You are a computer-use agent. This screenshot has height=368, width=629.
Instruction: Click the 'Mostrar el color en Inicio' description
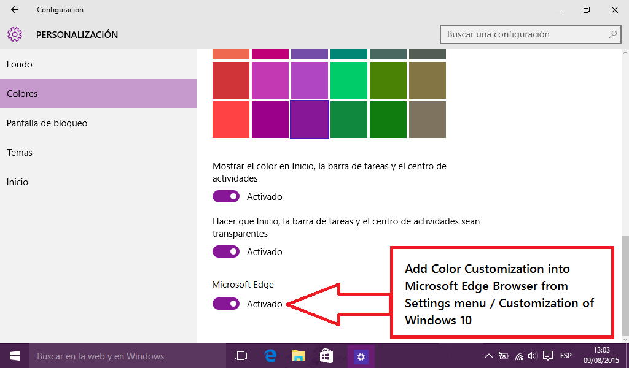click(329, 172)
